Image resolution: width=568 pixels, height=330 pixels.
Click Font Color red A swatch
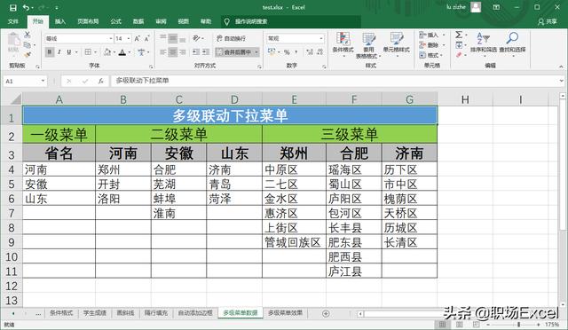(x=122, y=52)
